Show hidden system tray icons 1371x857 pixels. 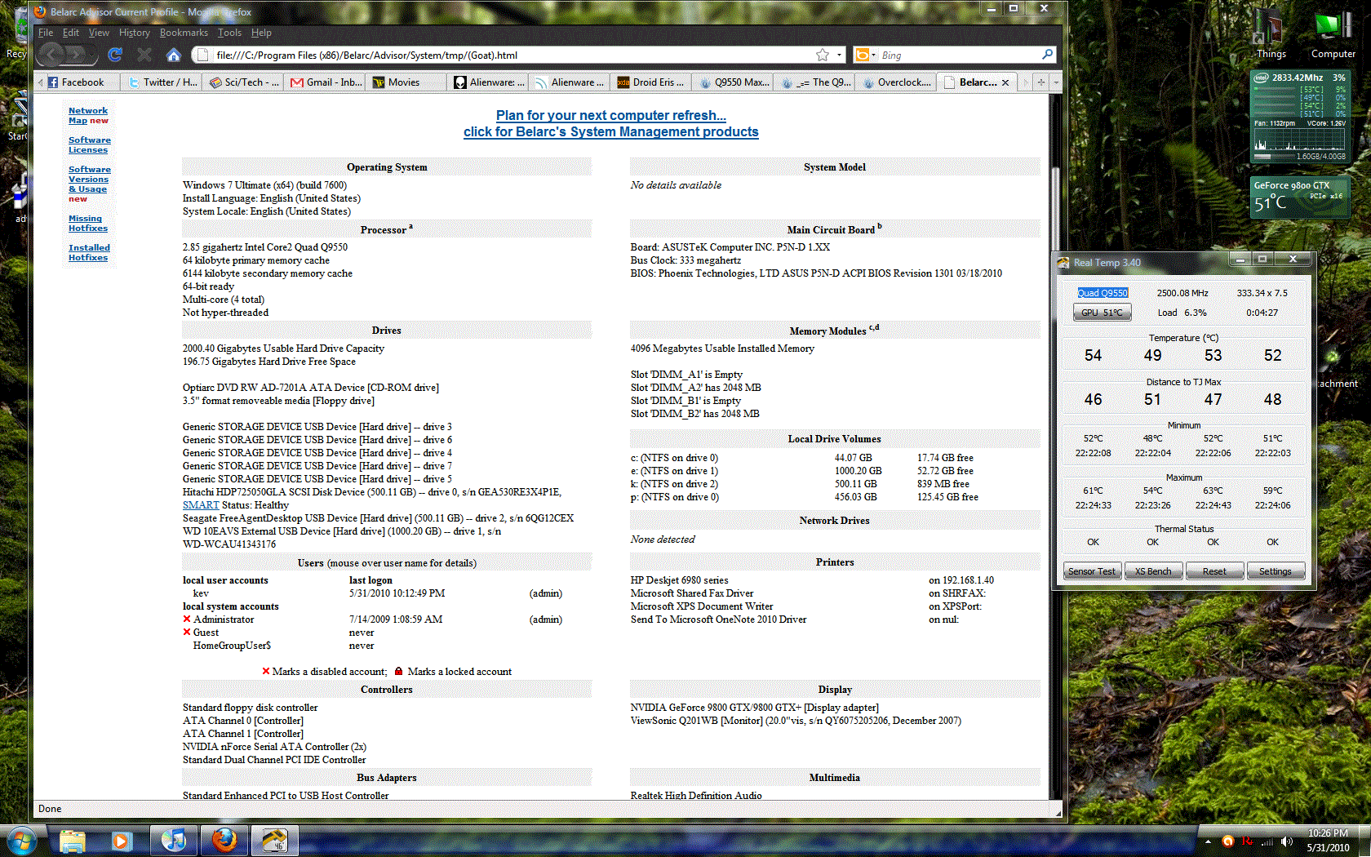tap(1208, 841)
